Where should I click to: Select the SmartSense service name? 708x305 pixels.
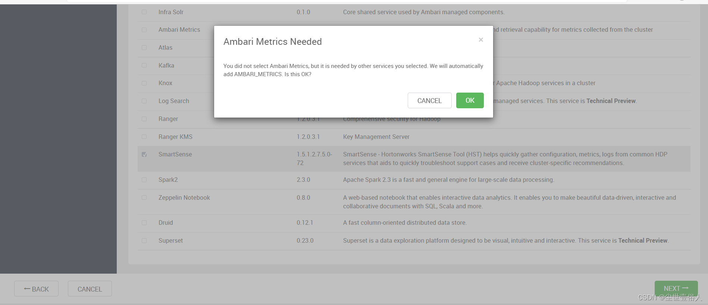coord(175,154)
